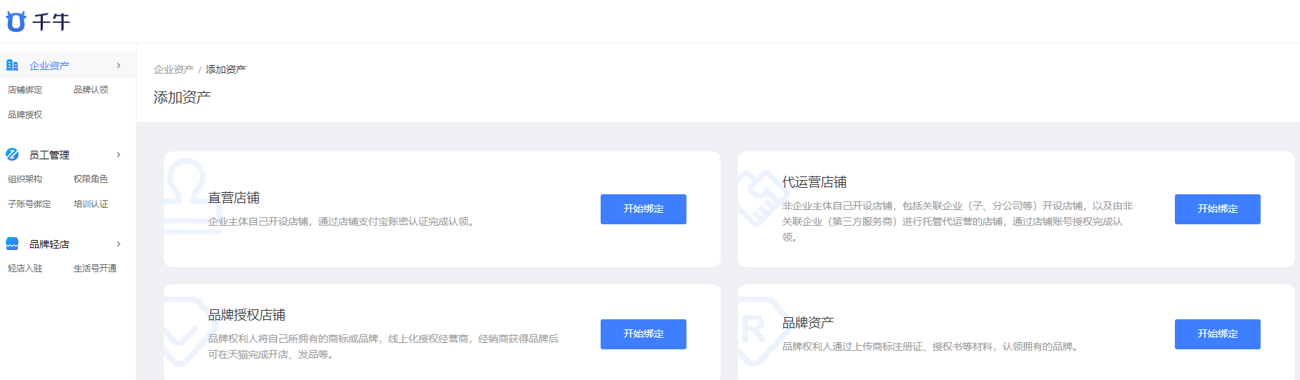
Task: Click the 直营店铺 card title
Action: coord(234,198)
